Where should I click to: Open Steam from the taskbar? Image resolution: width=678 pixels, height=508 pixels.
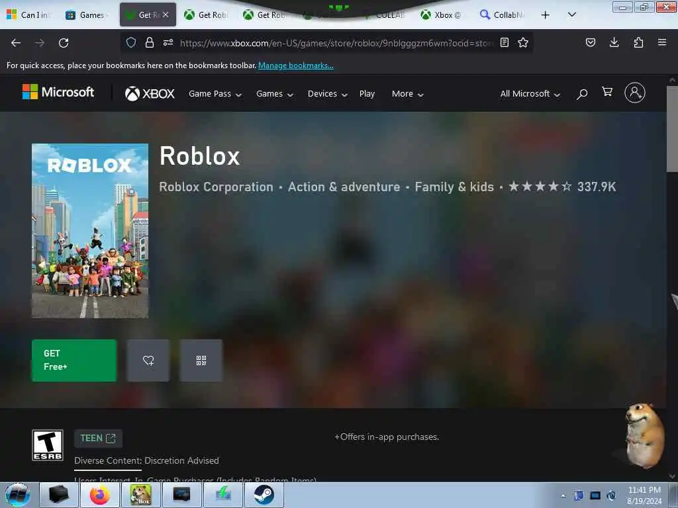point(264,495)
